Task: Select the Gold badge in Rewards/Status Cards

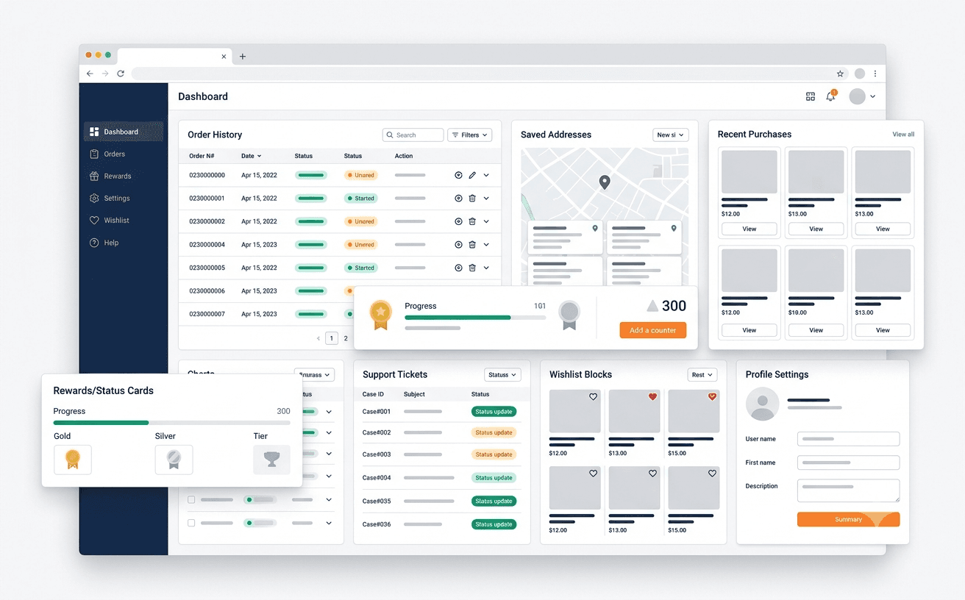Action: click(x=72, y=460)
